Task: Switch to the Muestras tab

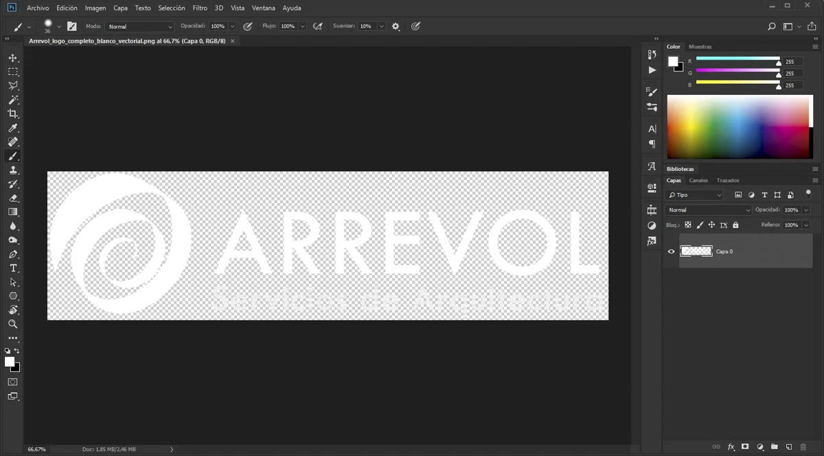Action: [700, 47]
